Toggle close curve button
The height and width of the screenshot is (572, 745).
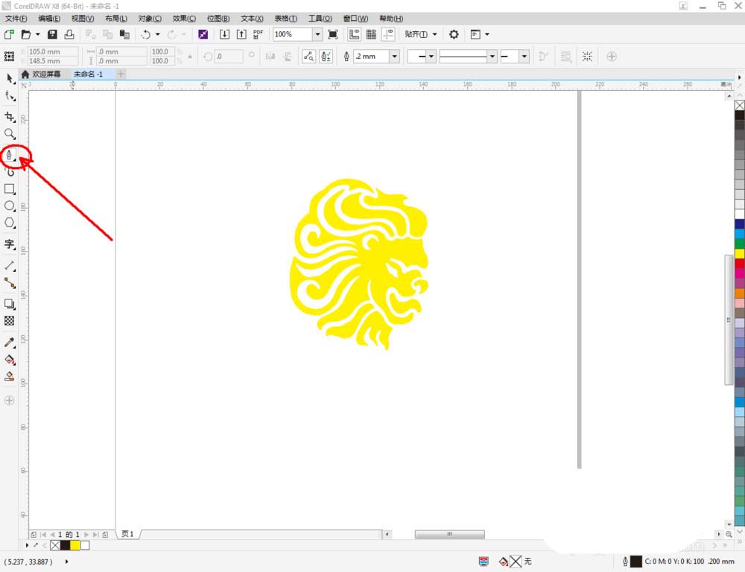click(544, 57)
